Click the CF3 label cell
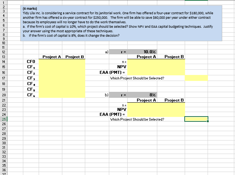This screenshot has height=175, width=235. [x=31, y=78]
